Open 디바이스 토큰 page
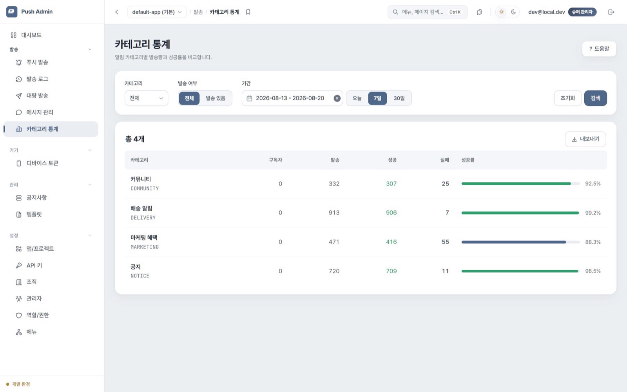 [51, 163]
